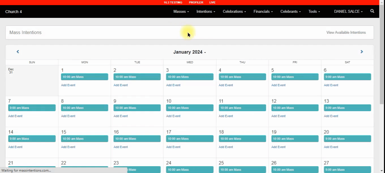Image resolution: width=385 pixels, height=173 pixels.
Task: Open 10:00 am Mass on January 4
Action: point(242,77)
